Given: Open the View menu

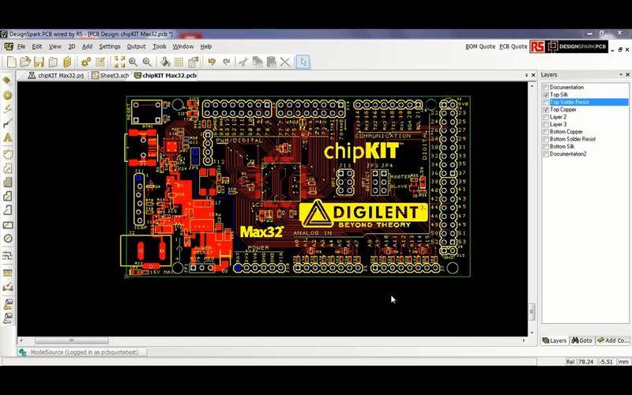Looking at the screenshot, I should 55,47.
